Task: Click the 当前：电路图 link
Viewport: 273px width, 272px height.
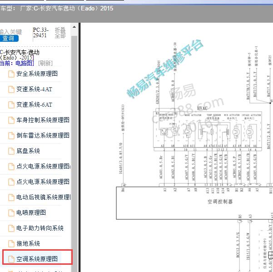Action: pyautogui.click(x=17, y=63)
